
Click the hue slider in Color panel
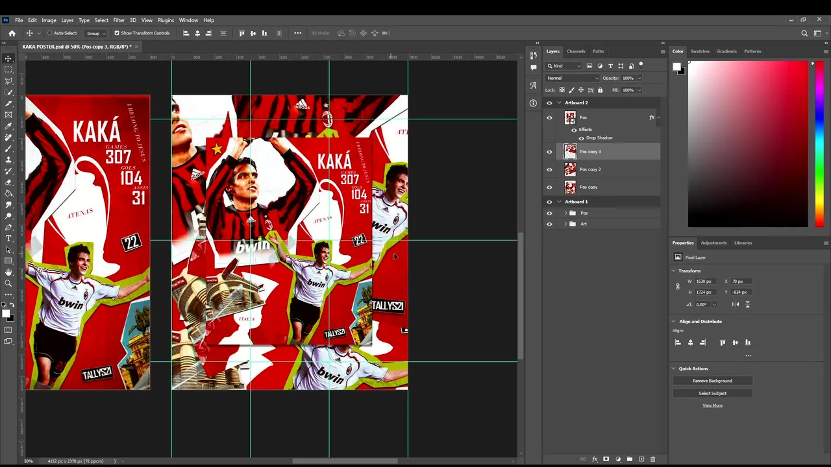pos(819,144)
